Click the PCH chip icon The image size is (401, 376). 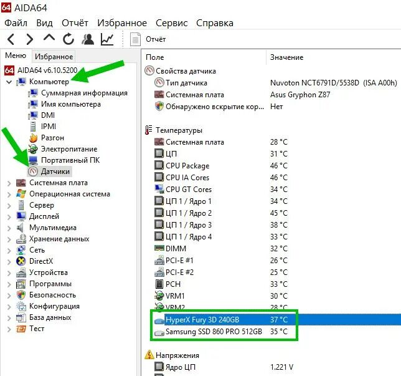point(159,284)
